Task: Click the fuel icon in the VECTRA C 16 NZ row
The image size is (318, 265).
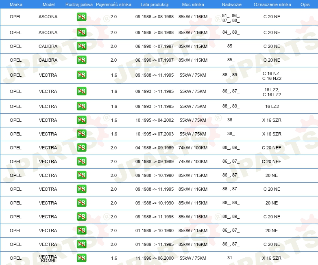Action: (x=81, y=75)
